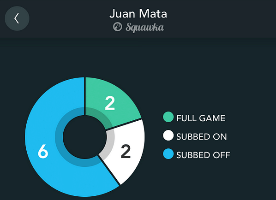Tap the back arrow button

[17, 18]
